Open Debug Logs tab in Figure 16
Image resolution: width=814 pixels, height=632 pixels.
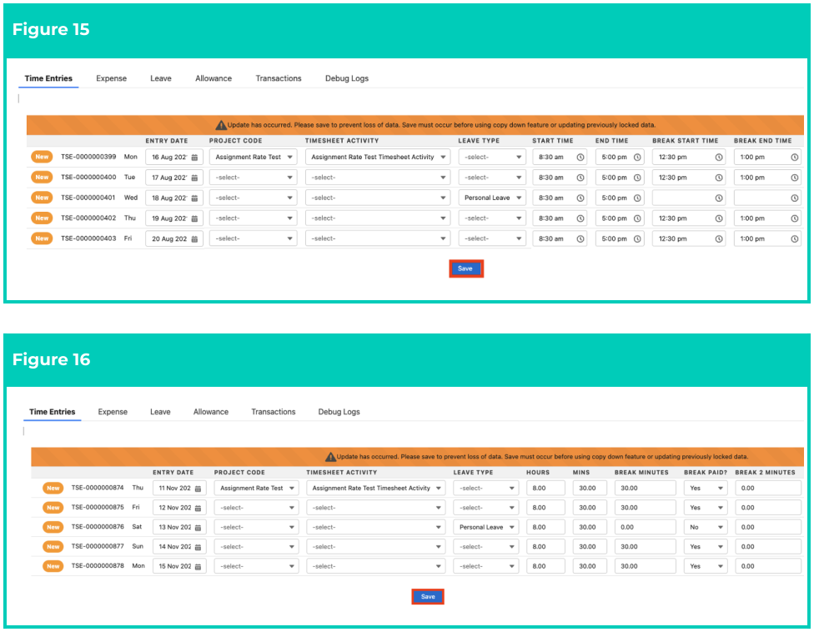click(339, 412)
